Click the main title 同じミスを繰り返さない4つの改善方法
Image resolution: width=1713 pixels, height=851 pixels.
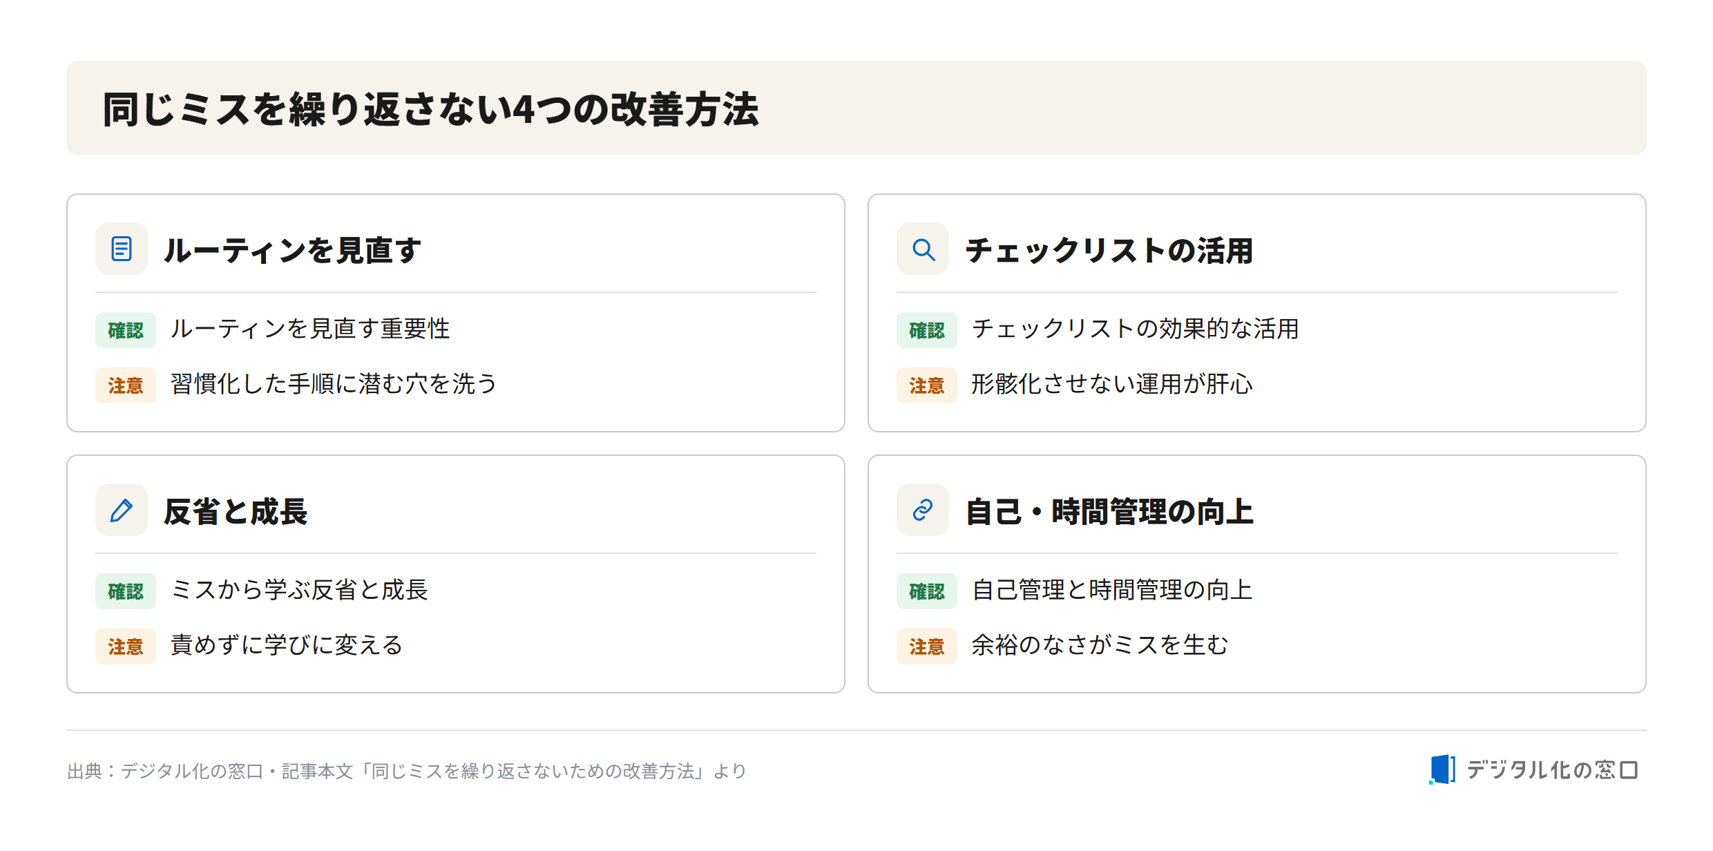pyautogui.click(x=431, y=109)
